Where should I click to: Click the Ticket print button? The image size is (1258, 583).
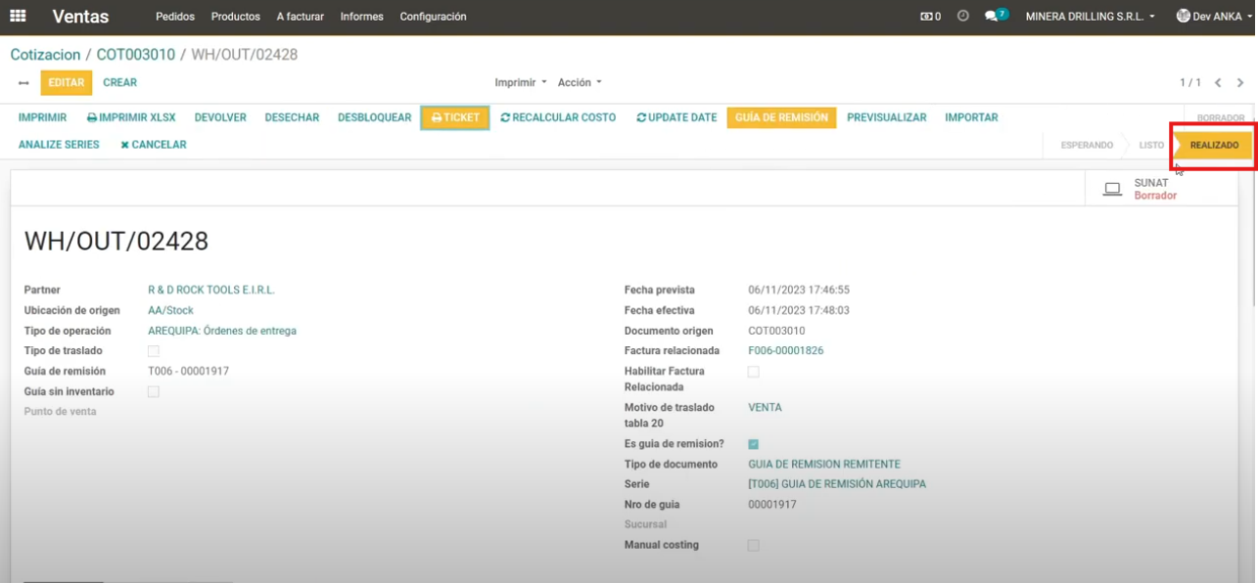(455, 117)
